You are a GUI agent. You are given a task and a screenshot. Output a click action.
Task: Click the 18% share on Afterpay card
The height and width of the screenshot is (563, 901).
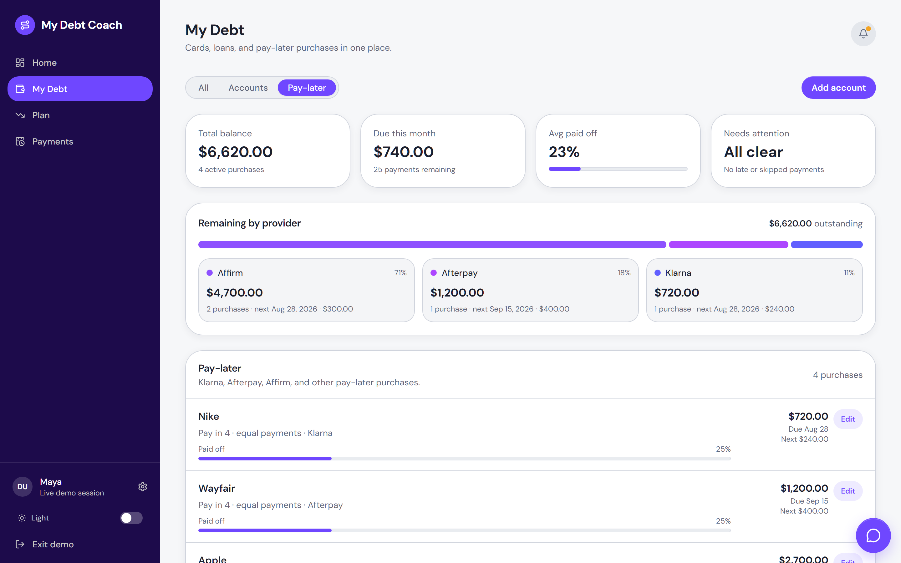624,273
